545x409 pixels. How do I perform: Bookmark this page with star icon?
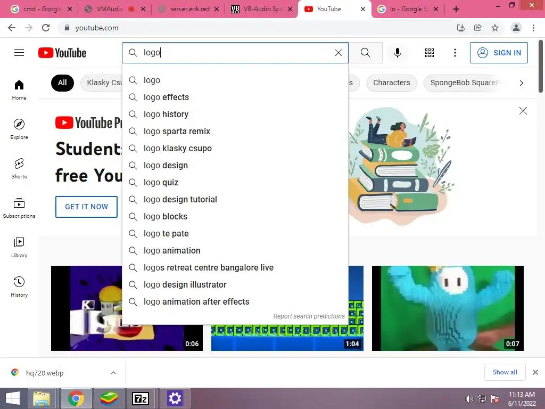(495, 28)
